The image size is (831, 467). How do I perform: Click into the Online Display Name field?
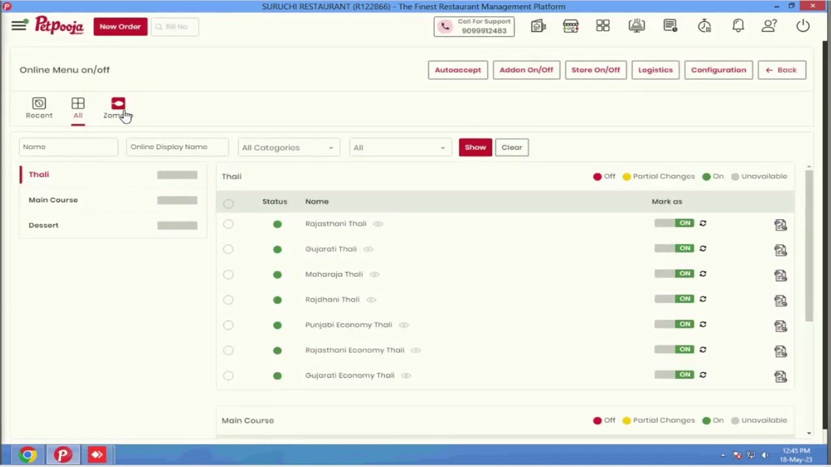pos(177,147)
